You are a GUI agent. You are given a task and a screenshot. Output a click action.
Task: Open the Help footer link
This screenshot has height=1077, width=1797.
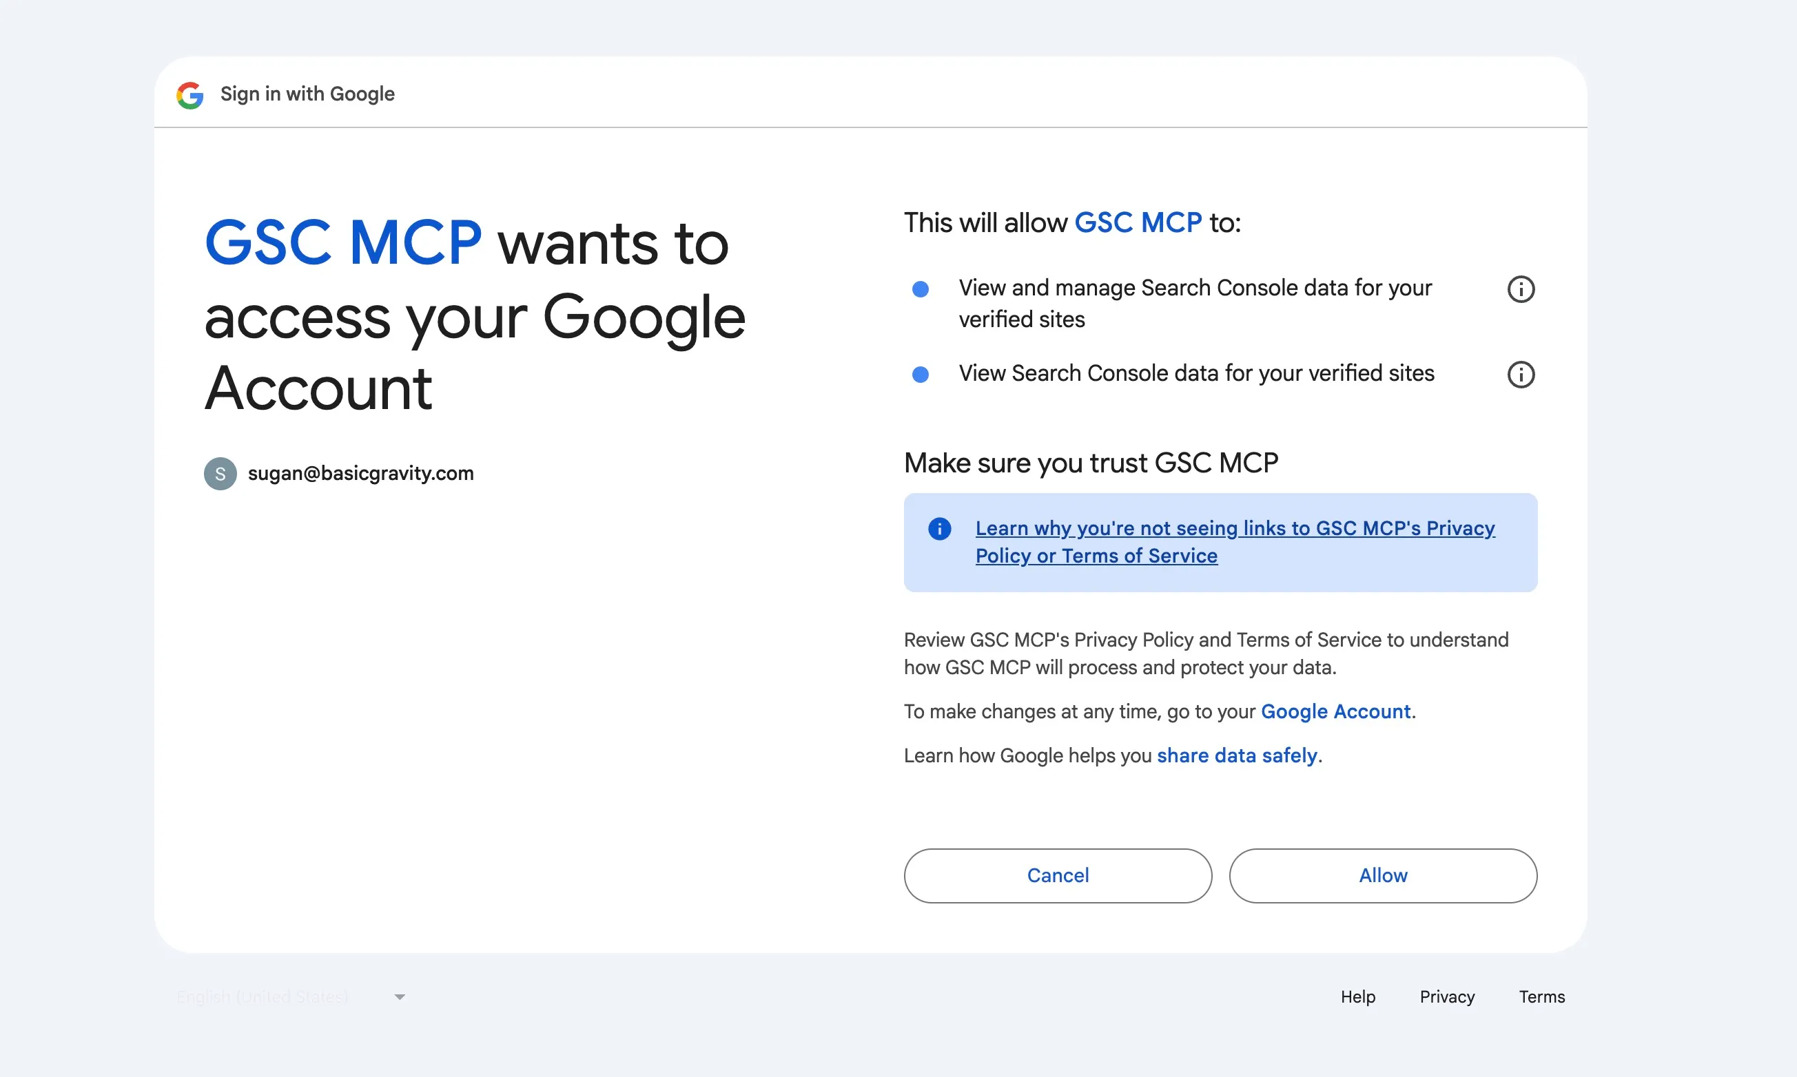pyautogui.click(x=1357, y=997)
